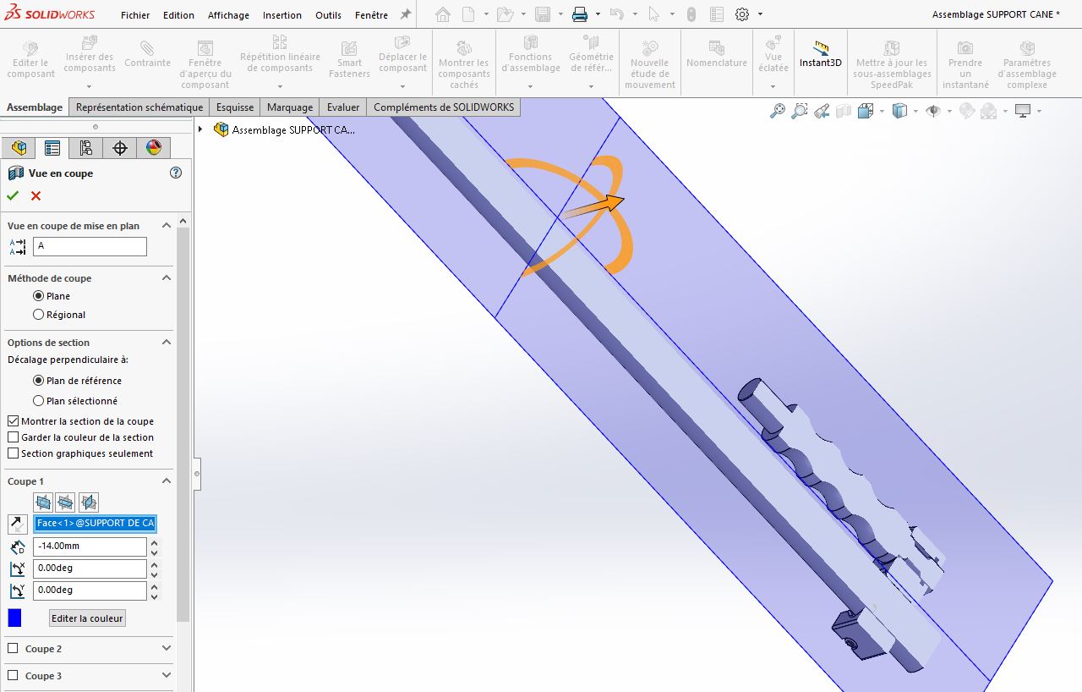This screenshot has width=1082, height=692.
Task: Expand Assemblage SUPPORT CA tree node
Action: (200, 129)
